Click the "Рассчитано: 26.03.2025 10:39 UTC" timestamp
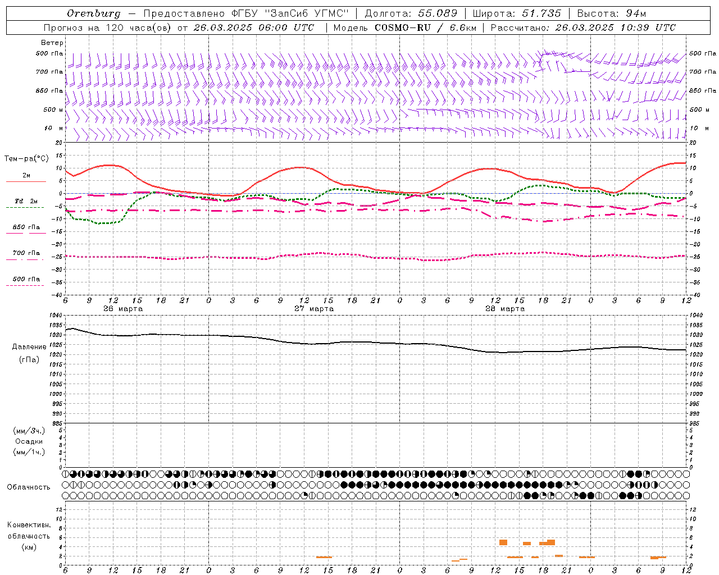The height and width of the screenshot is (575, 719). coord(583,28)
